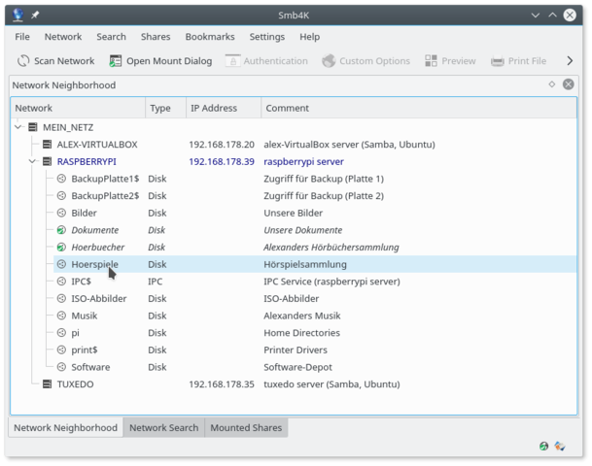Collapse the RASPBERRYPI host tree
The height and width of the screenshot is (466, 592).
[x=32, y=161]
